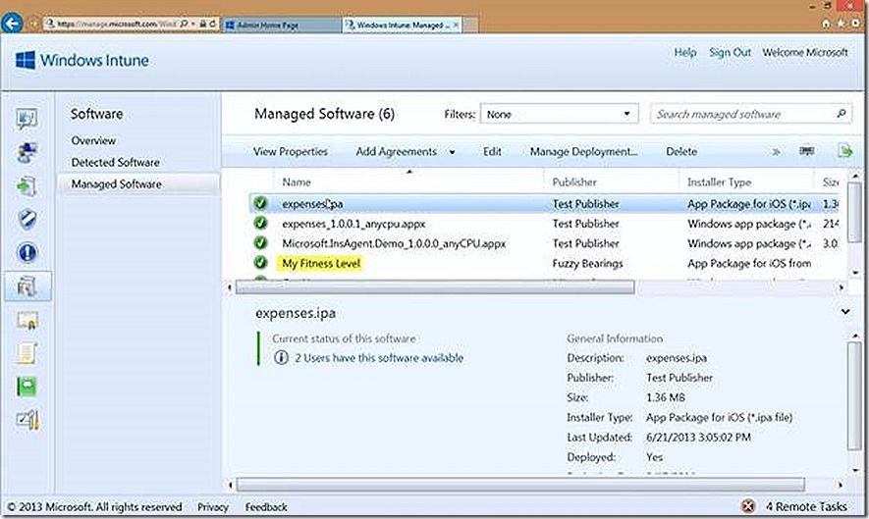Select the Software workspace icon in sidebar

pyautogui.click(x=27, y=286)
